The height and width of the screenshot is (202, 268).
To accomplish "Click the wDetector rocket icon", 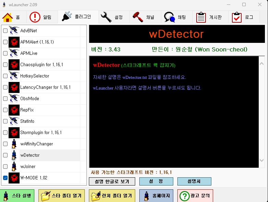I will click(14, 155).
